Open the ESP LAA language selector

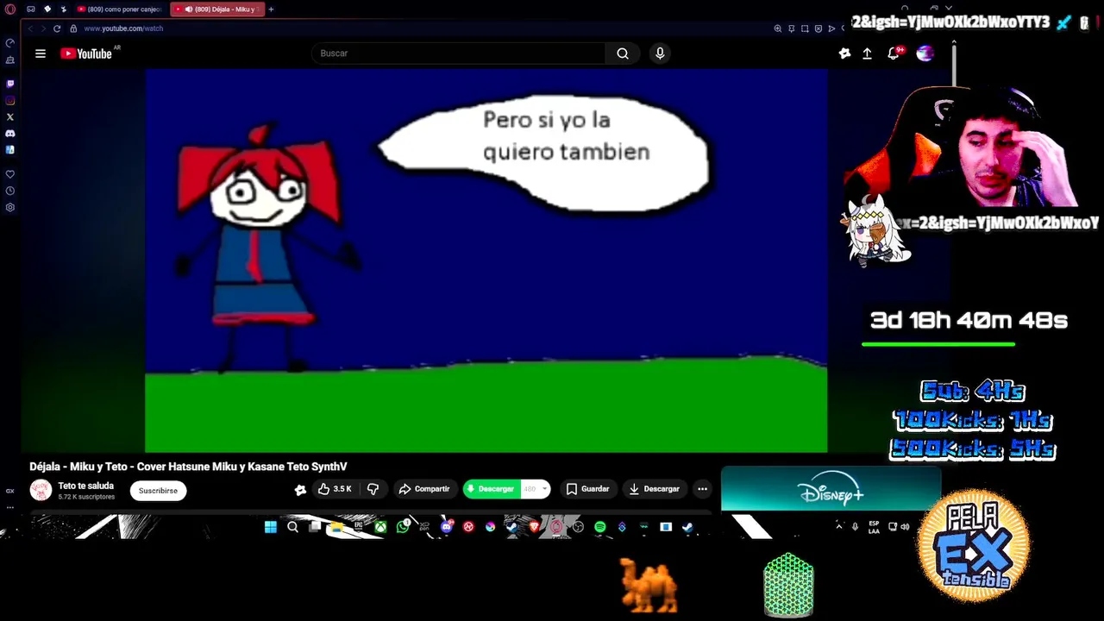point(874,526)
